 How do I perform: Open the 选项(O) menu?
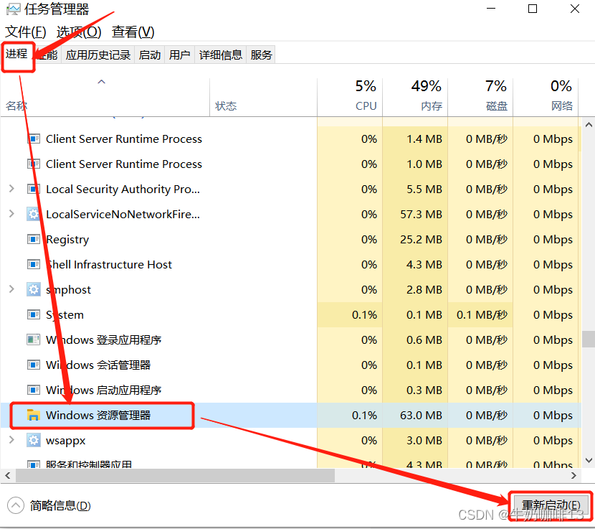coord(79,32)
